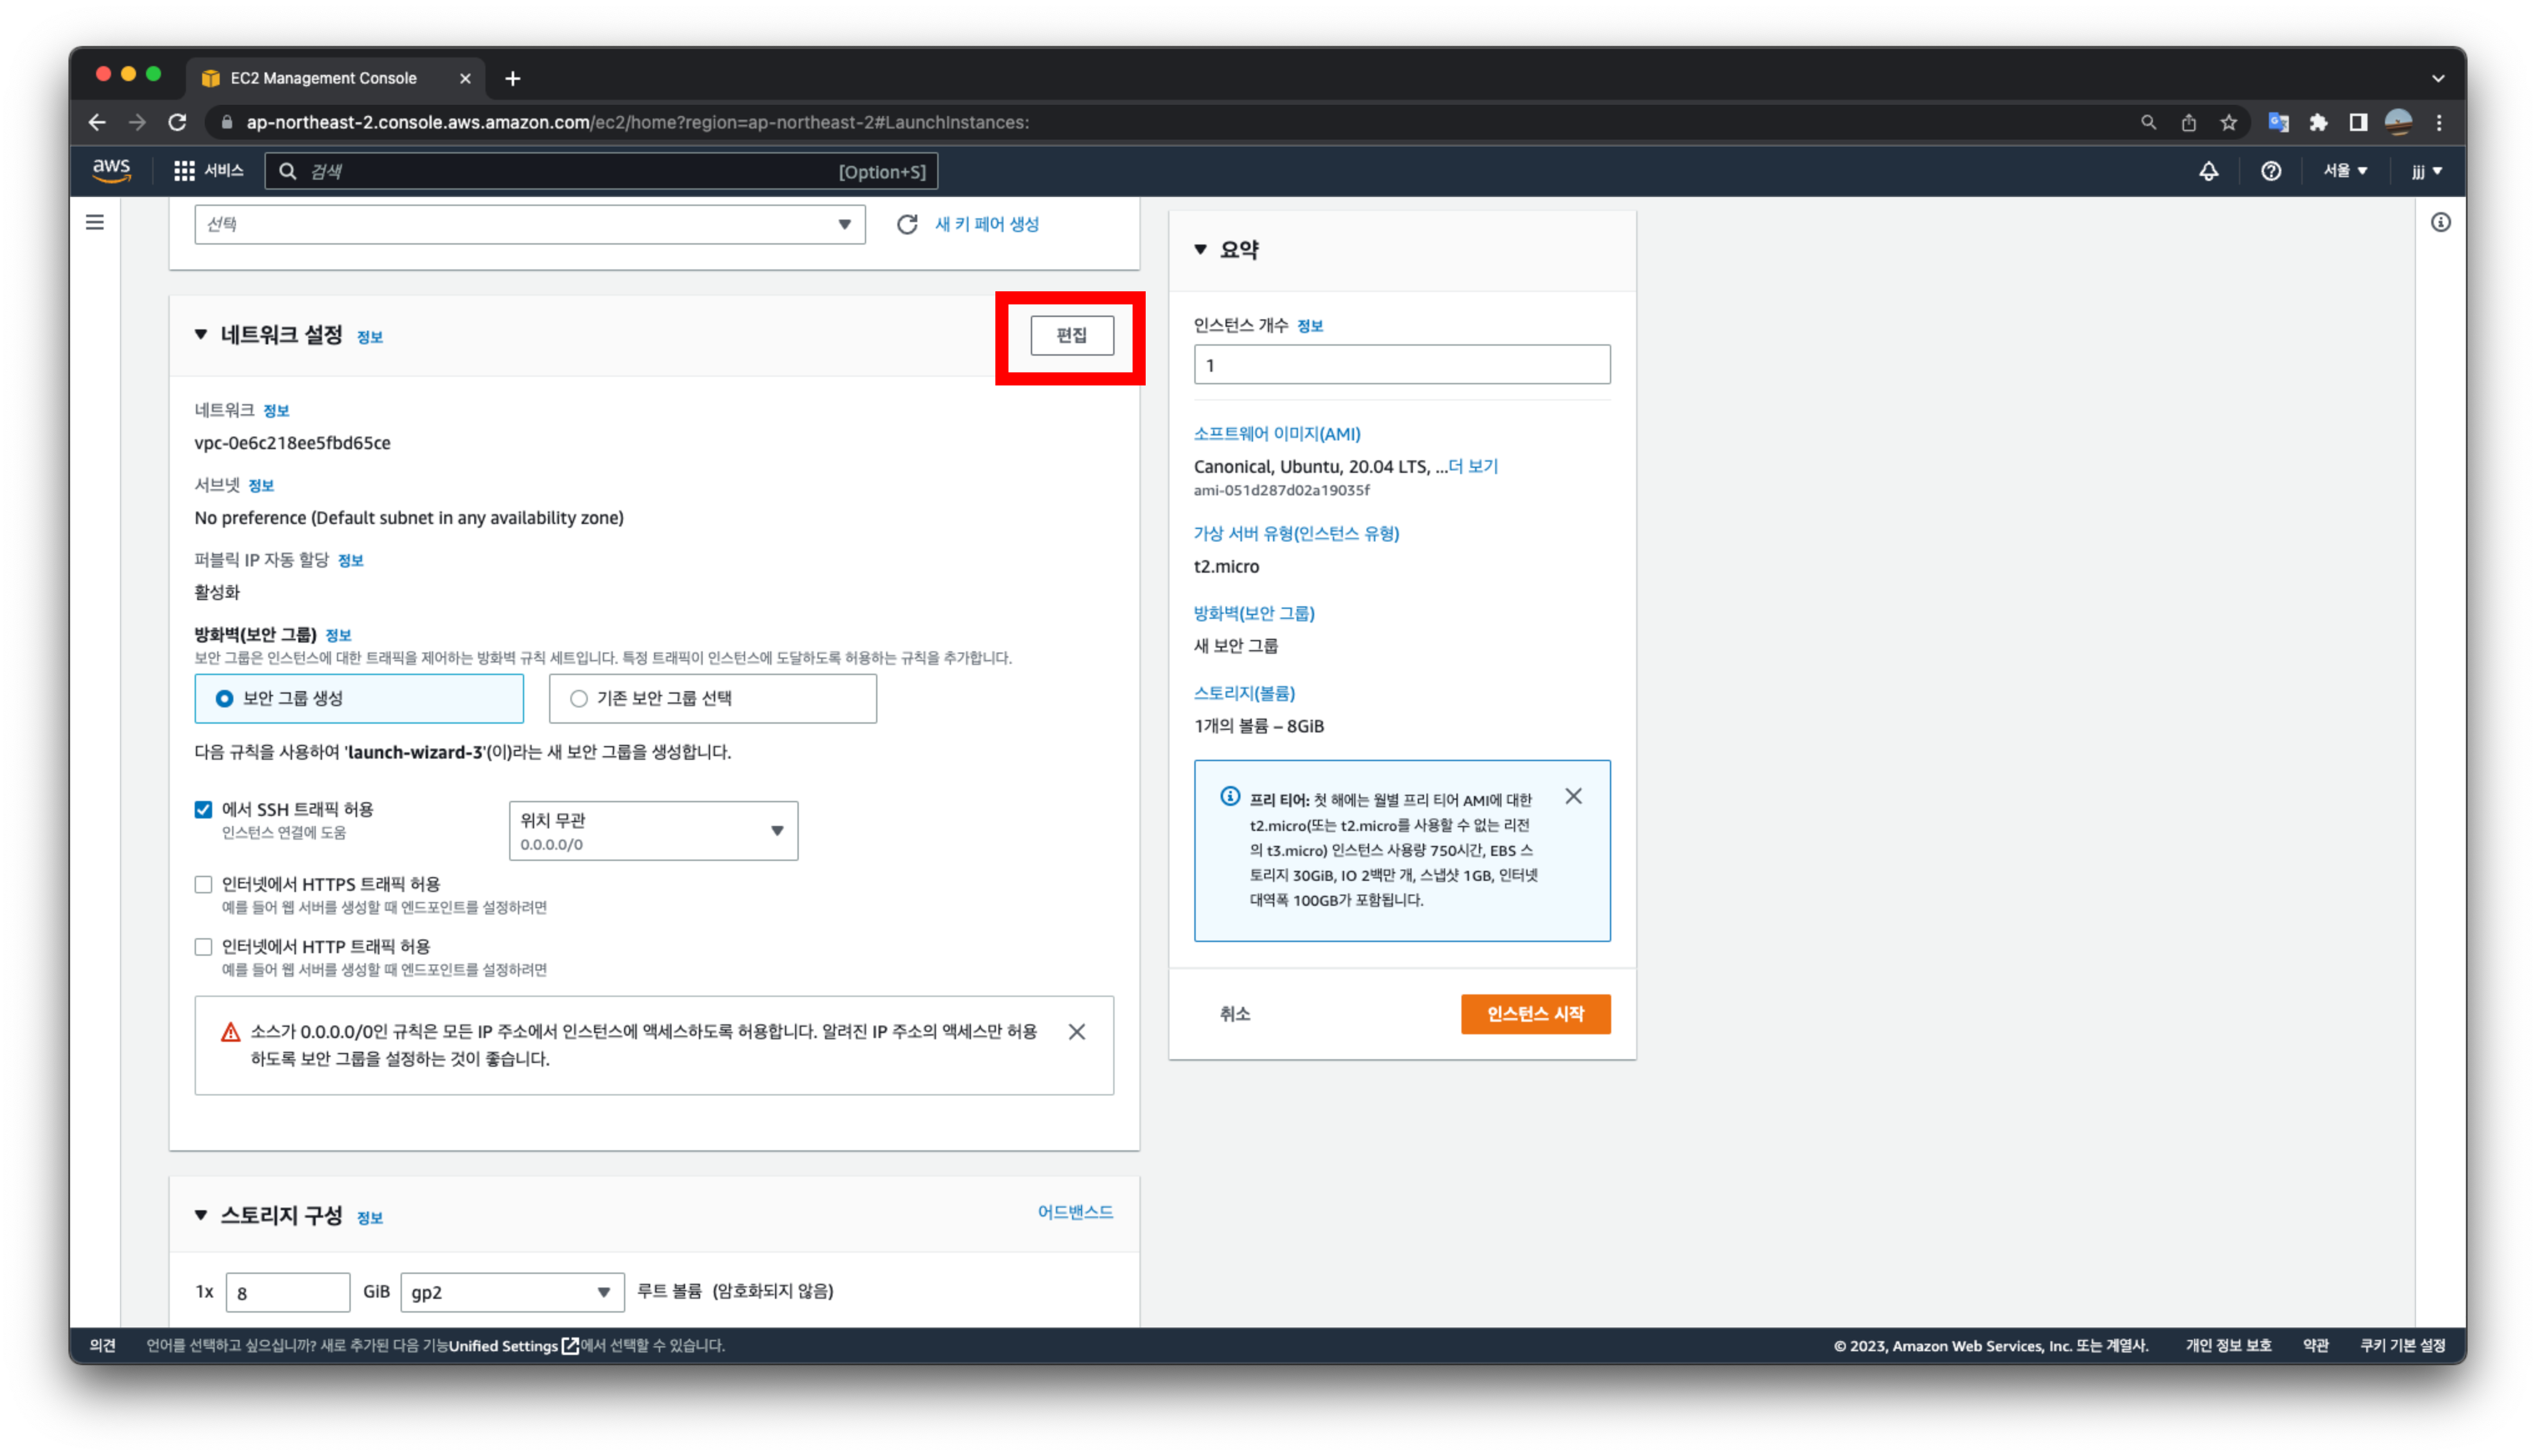Click the instance count input field
2536x1456 pixels.
[x=1401, y=365]
